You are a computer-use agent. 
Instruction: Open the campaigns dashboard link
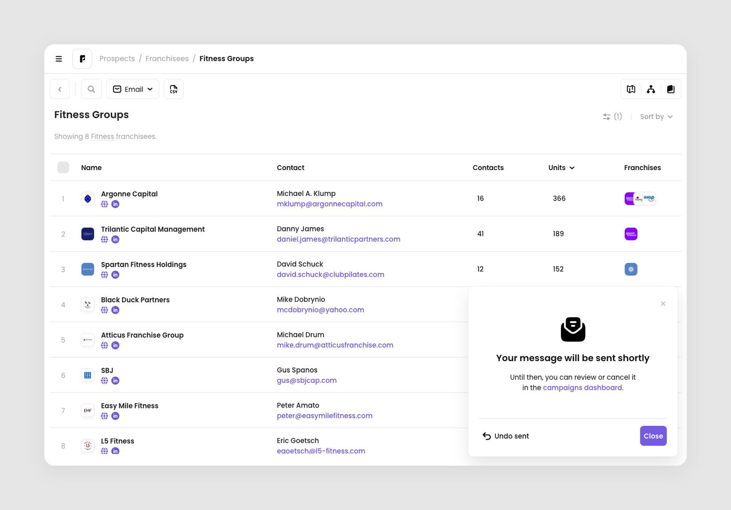tap(582, 388)
